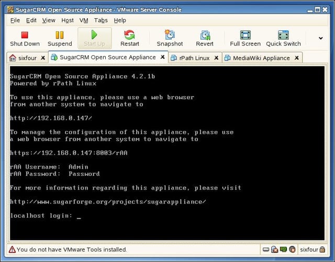Close the MediaWiki Appliance tab
Viewport: 335px width, 262px height.
[x=297, y=58]
